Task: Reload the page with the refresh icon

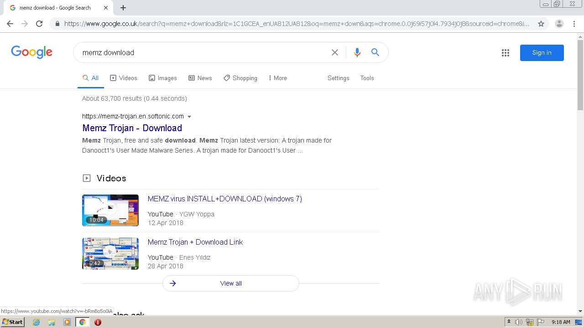Action: point(39,24)
